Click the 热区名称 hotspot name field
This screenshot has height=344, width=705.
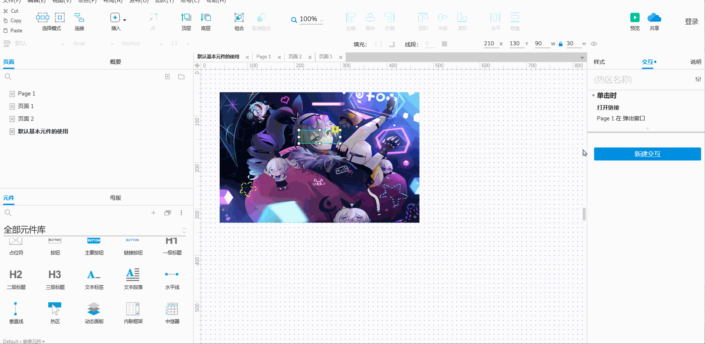point(642,79)
